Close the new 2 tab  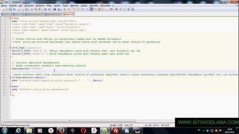73,14
